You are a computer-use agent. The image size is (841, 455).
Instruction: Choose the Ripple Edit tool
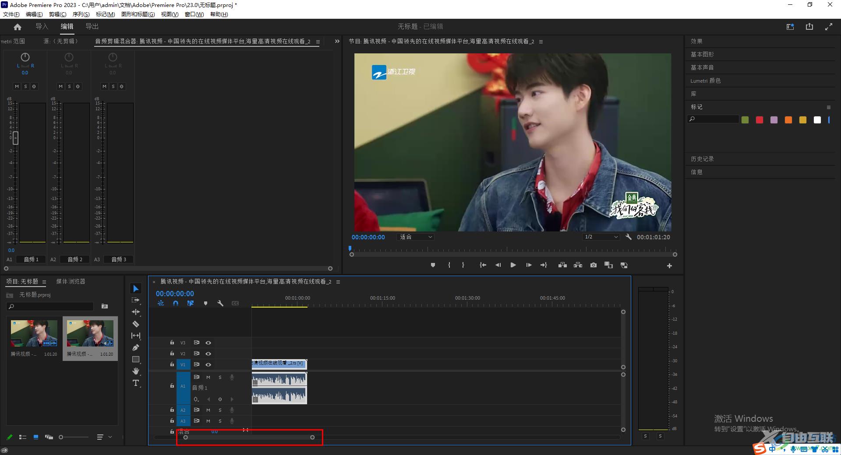click(136, 312)
